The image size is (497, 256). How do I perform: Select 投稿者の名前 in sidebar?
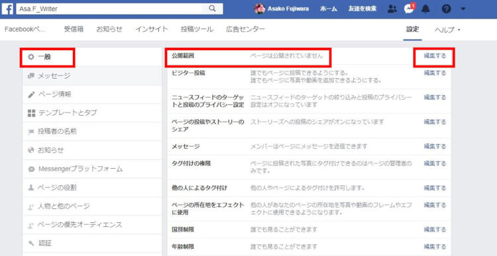click(92, 132)
